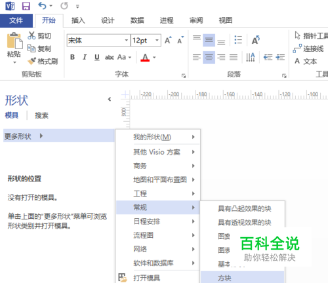The height and width of the screenshot is (283, 328).
Task: Click the 复制 copy button
Action: point(39,48)
